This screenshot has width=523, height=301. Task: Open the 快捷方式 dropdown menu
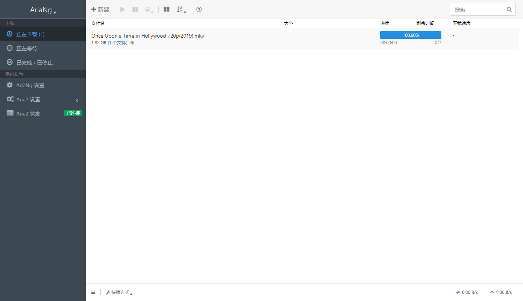click(x=119, y=292)
